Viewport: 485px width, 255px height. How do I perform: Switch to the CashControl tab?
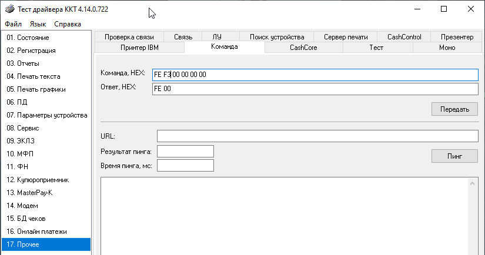404,37
